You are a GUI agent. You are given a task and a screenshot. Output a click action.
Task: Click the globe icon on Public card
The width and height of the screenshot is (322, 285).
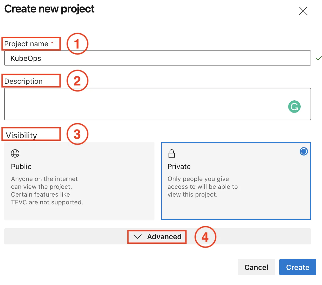pos(15,153)
